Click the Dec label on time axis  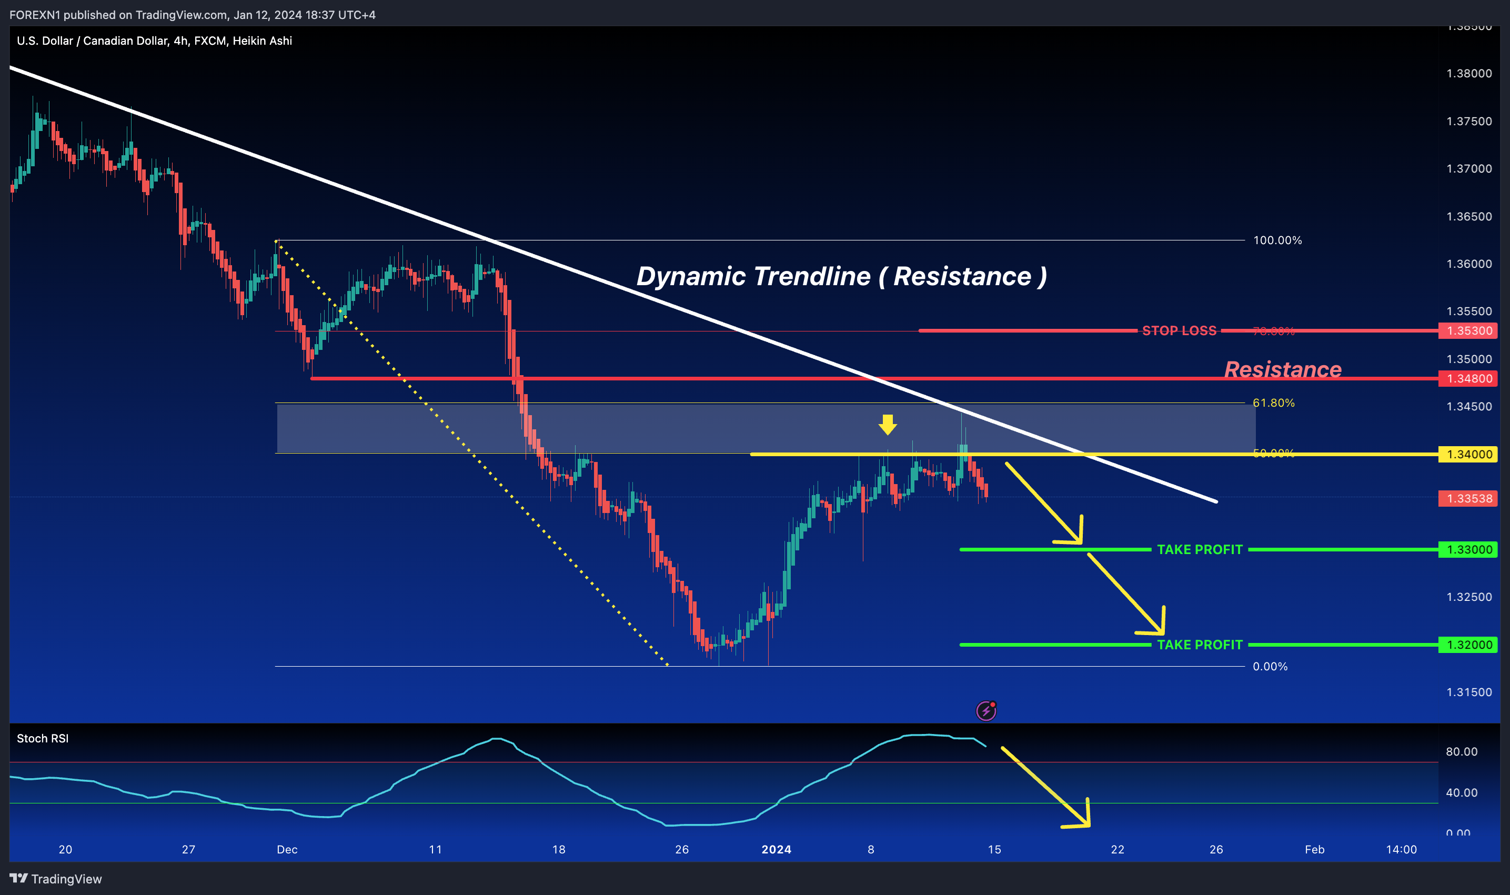(287, 849)
